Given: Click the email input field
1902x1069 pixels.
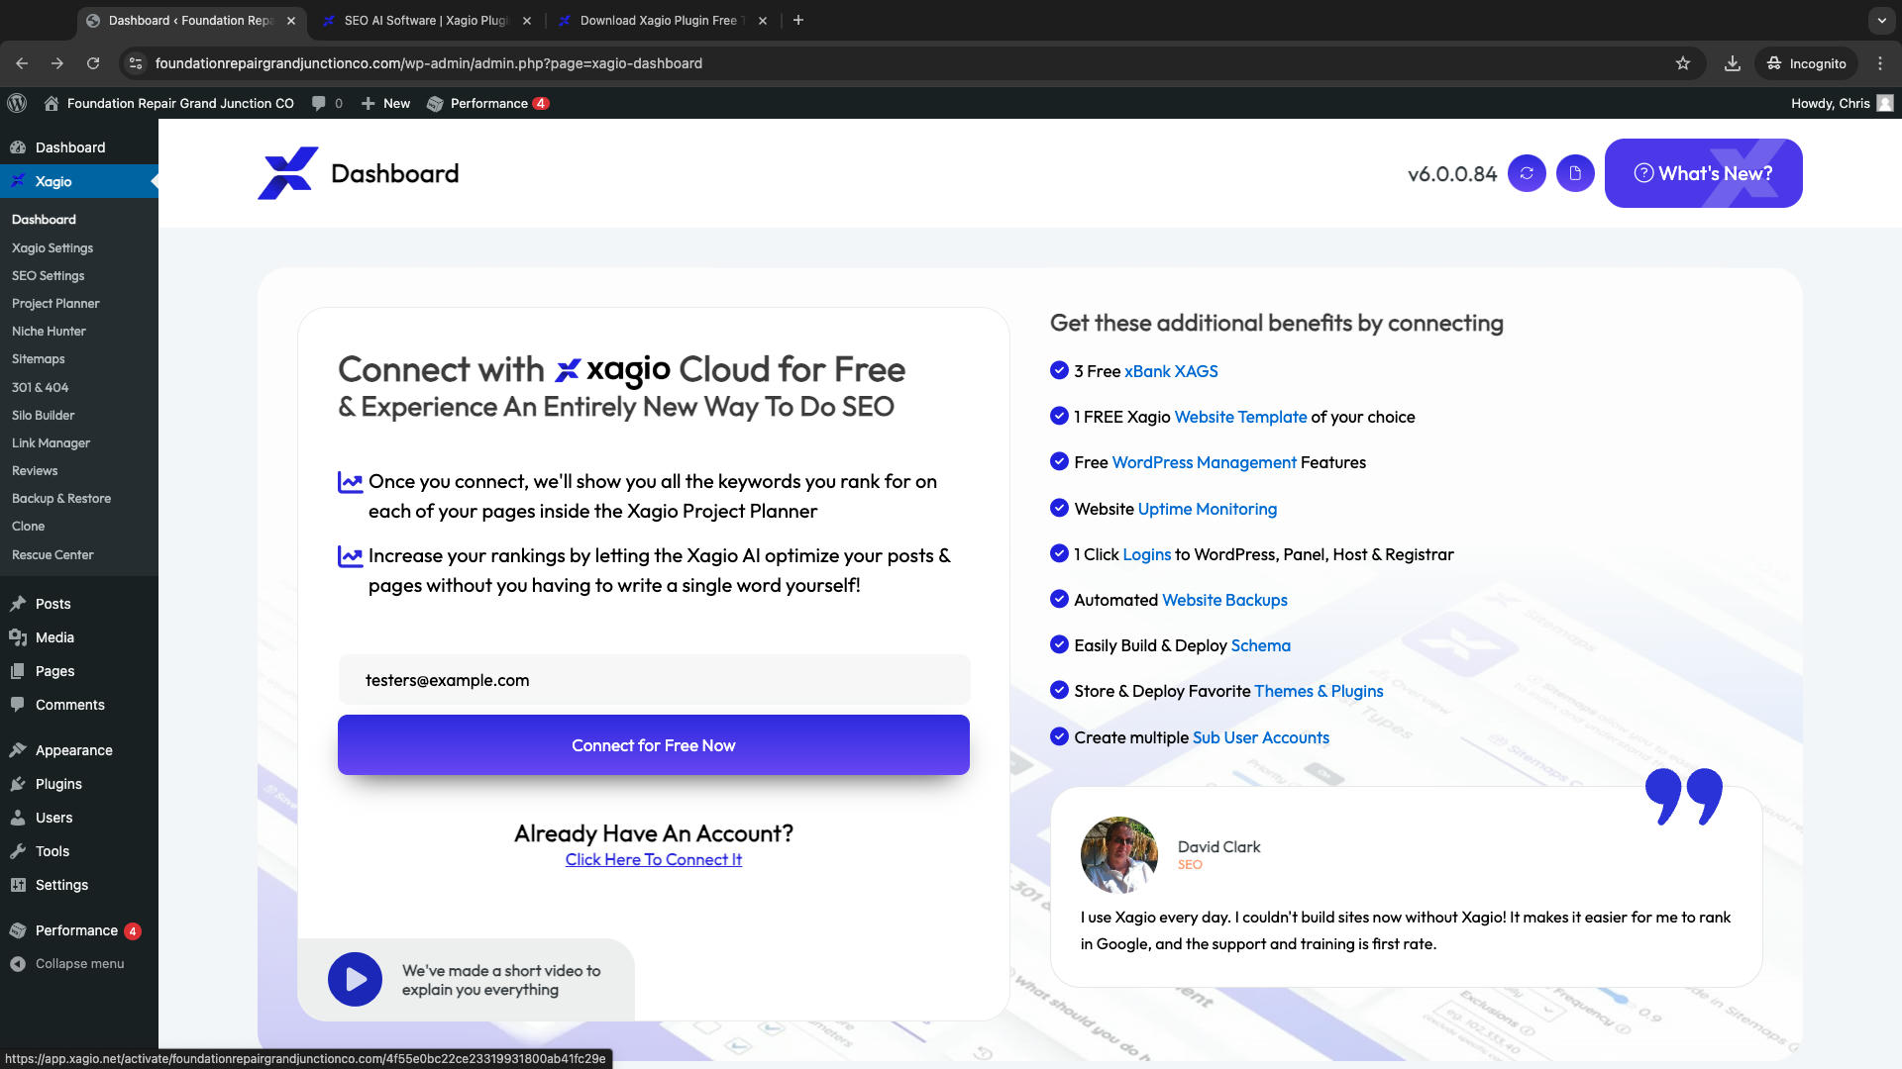Looking at the screenshot, I should [x=654, y=680].
